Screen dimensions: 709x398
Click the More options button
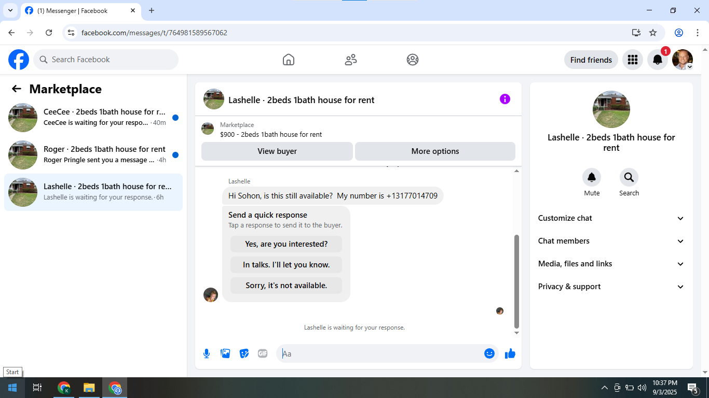435,151
